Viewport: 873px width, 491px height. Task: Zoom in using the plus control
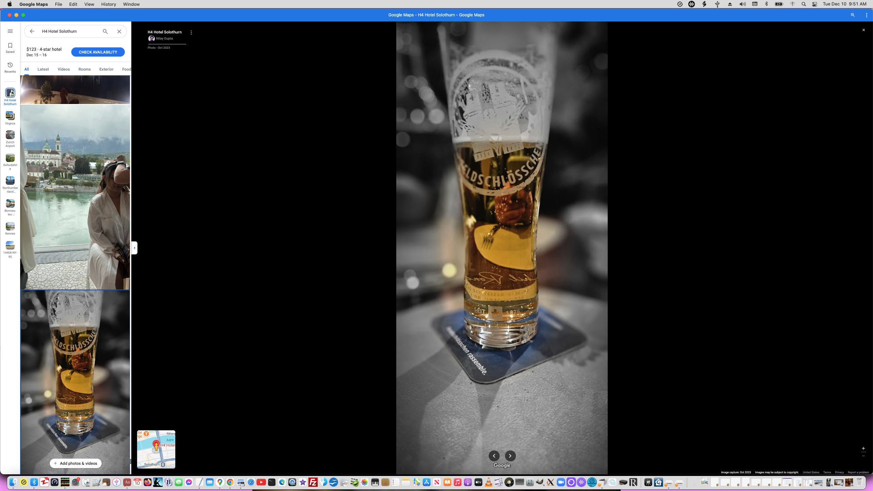coord(863,448)
